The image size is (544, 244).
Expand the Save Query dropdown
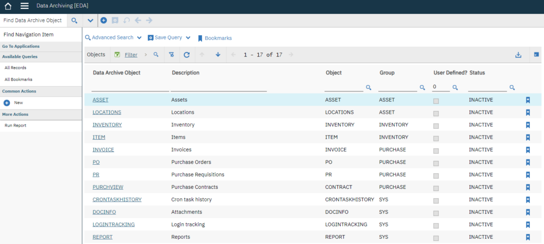[x=188, y=38]
